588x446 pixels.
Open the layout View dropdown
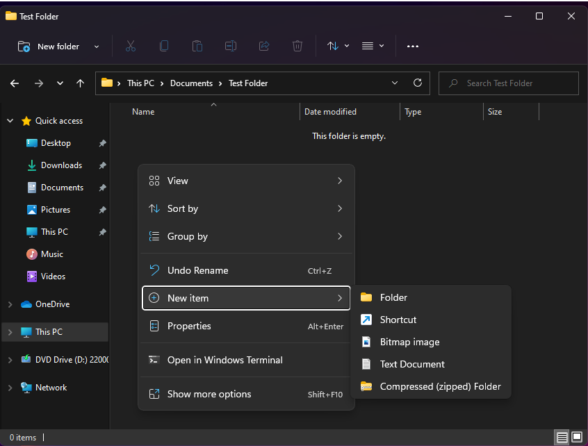[x=373, y=46]
